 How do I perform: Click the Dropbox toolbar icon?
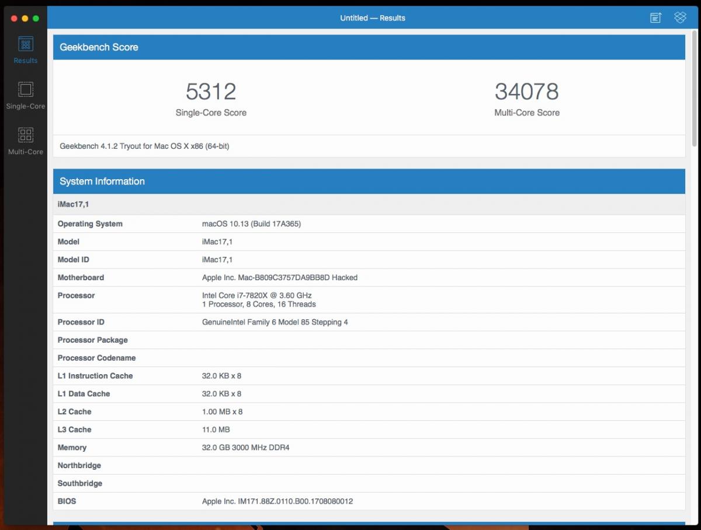[680, 18]
